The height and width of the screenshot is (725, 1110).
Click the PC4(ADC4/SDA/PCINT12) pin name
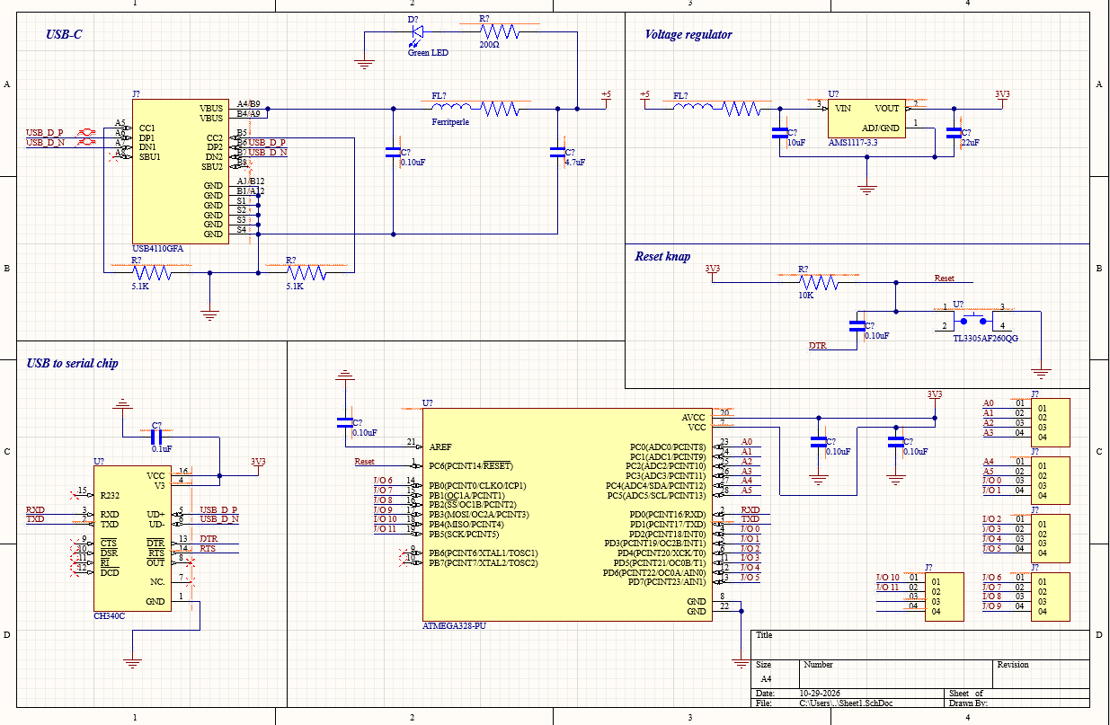coord(656,486)
